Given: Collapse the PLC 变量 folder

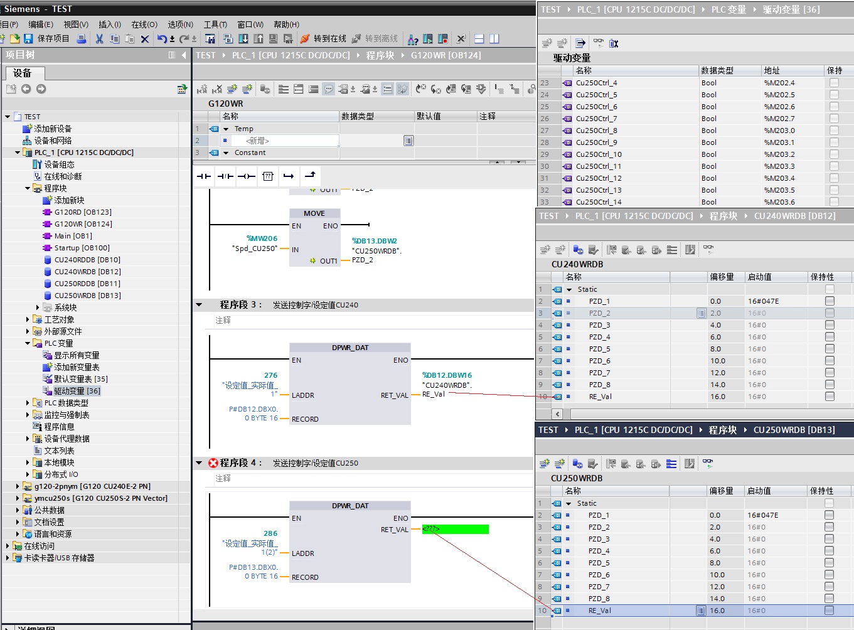Looking at the screenshot, I should (28, 343).
